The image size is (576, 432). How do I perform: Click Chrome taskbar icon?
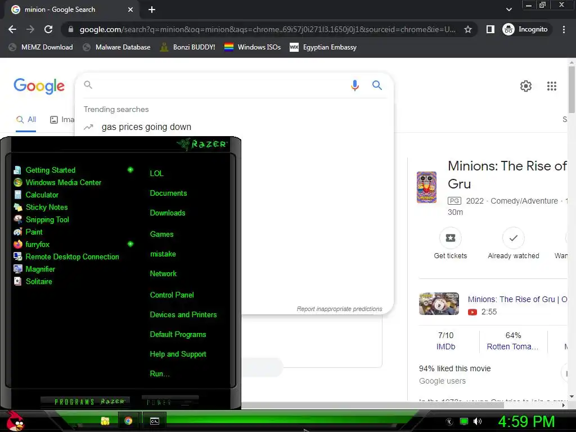click(128, 421)
